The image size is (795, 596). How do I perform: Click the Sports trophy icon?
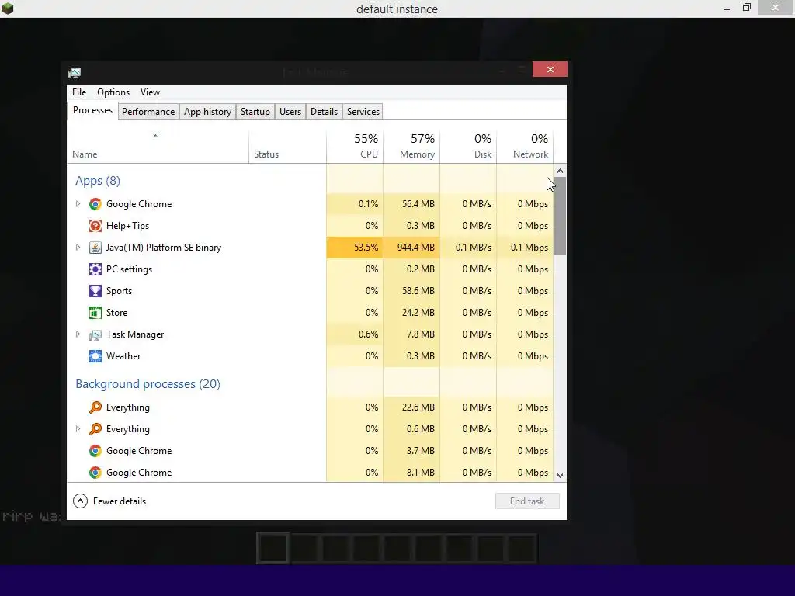tap(95, 292)
